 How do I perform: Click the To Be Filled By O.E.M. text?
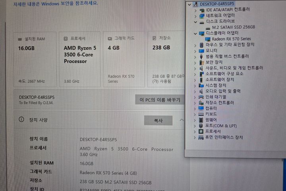click(36, 103)
